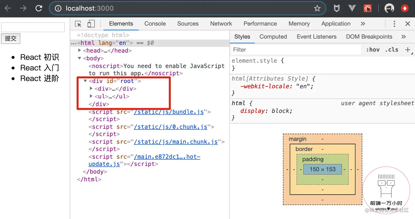
Task: Collapse the div id root node
Action: (85, 81)
